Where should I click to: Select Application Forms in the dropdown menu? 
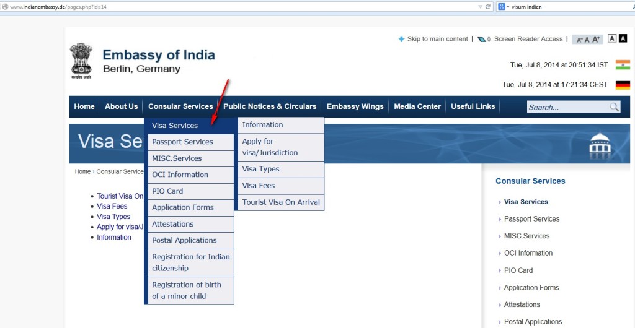[x=191, y=207]
